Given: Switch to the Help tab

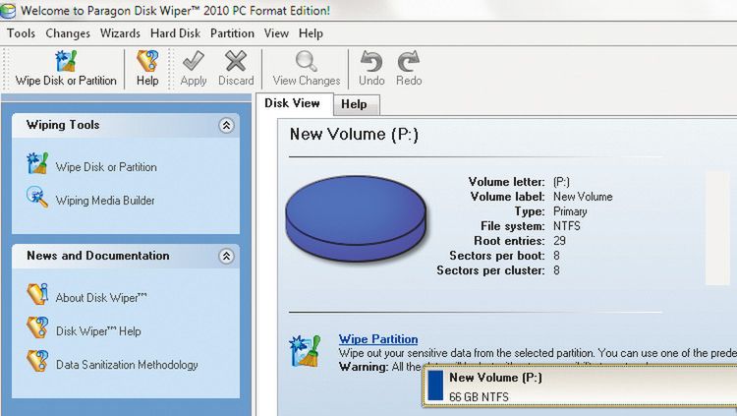Looking at the screenshot, I should [356, 104].
